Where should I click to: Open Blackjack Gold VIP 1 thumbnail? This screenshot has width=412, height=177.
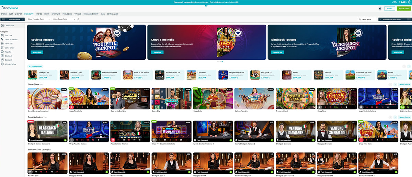click(x=337, y=163)
